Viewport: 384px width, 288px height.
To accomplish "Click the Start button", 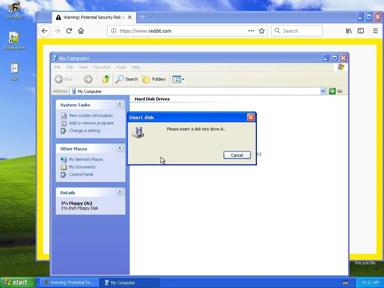I will pos(18,282).
